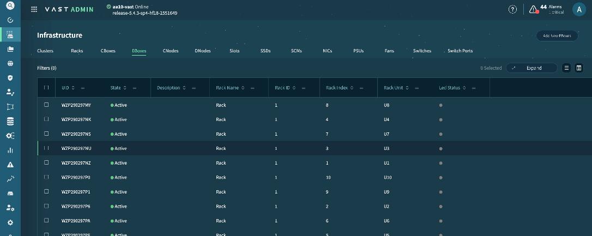592x236 pixels.
Task: Check the box for WZP290297PA
Action: [46, 220]
